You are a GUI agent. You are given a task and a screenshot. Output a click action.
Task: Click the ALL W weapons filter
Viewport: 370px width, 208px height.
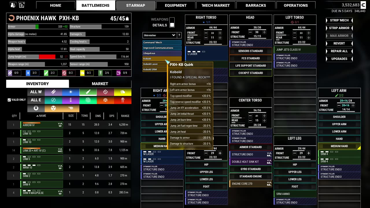(36, 92)
